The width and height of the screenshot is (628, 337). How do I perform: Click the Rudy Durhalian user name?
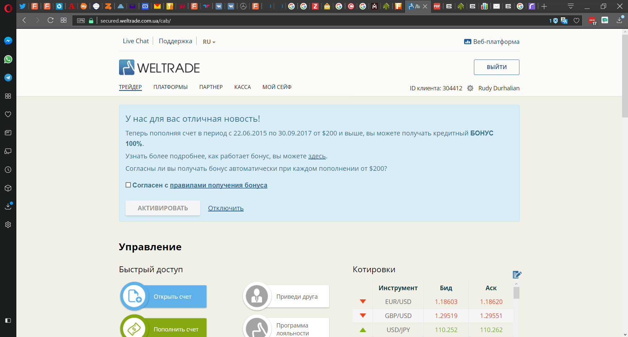[499, 88]
